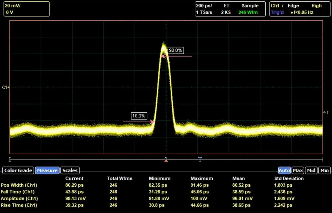Click the Edge trigger type label
The height and width of the screenshot is (213, 332).
click(293, 6)
